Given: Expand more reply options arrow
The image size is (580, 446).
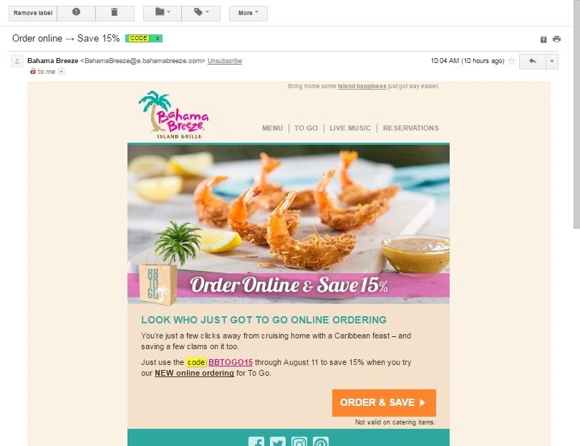Looking at the screenshot, I should (552, 61).
